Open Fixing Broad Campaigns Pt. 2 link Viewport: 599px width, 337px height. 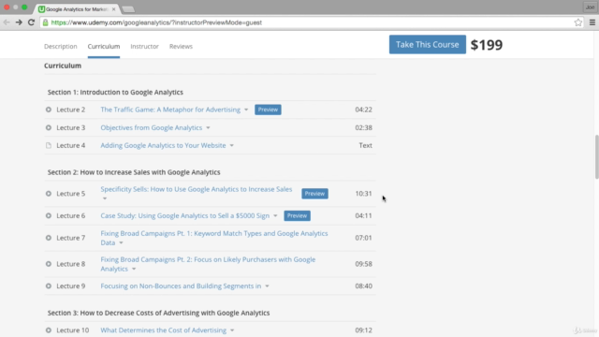[x=208, y=264]
